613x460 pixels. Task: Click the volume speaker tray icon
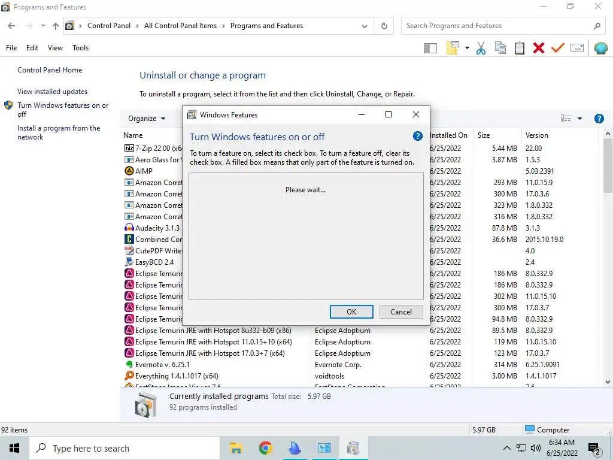point(536,448)
